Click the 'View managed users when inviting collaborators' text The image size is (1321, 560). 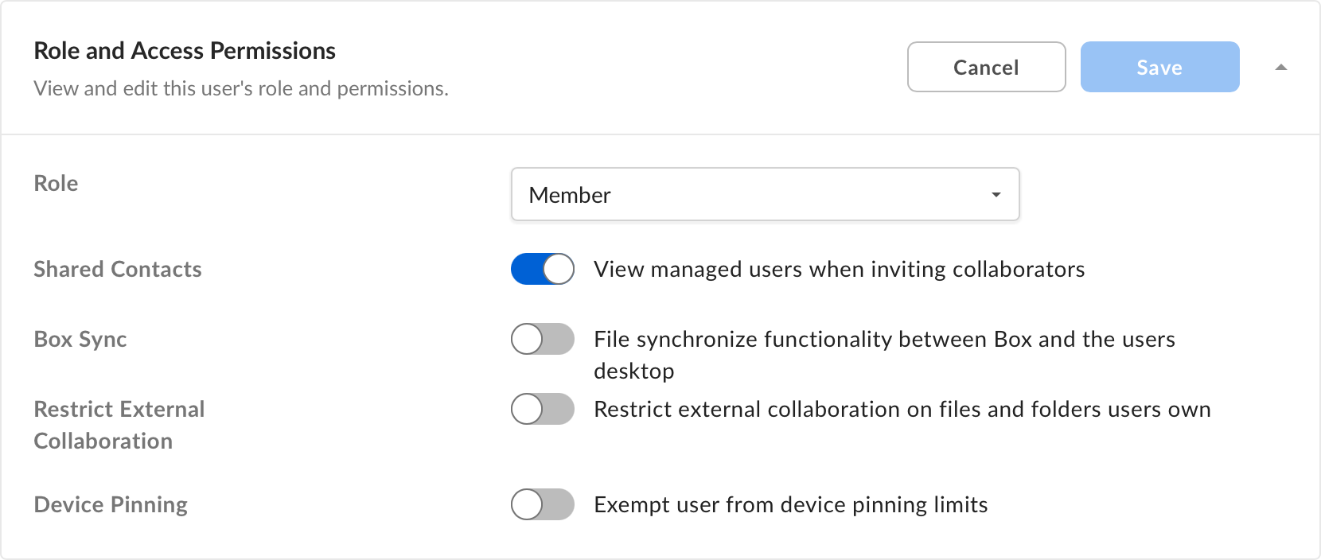[839, 270]
